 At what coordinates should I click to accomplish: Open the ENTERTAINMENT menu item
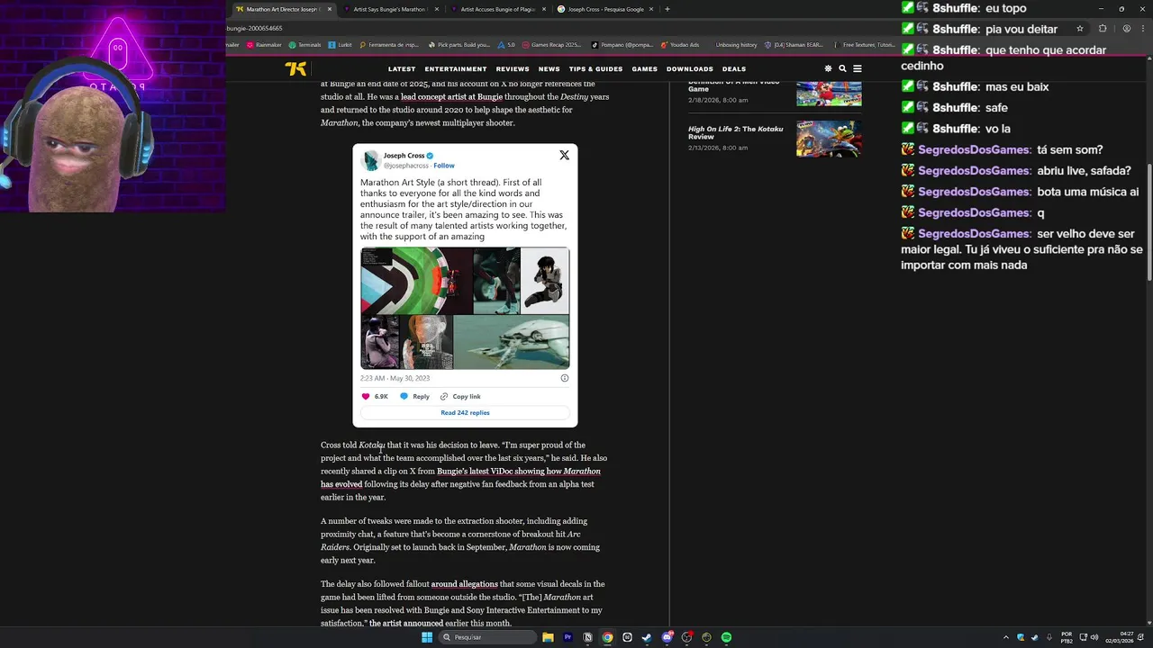point(456,69)
